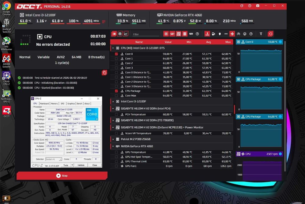Click the refresh icon in OCCT title bar
The image size is (305, 204).
(x=242, y=6)
